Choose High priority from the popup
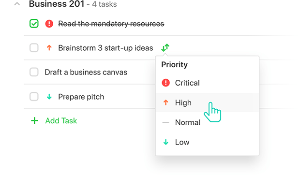The height and width of the screenshot is (175, 300). tap(208, 102)
